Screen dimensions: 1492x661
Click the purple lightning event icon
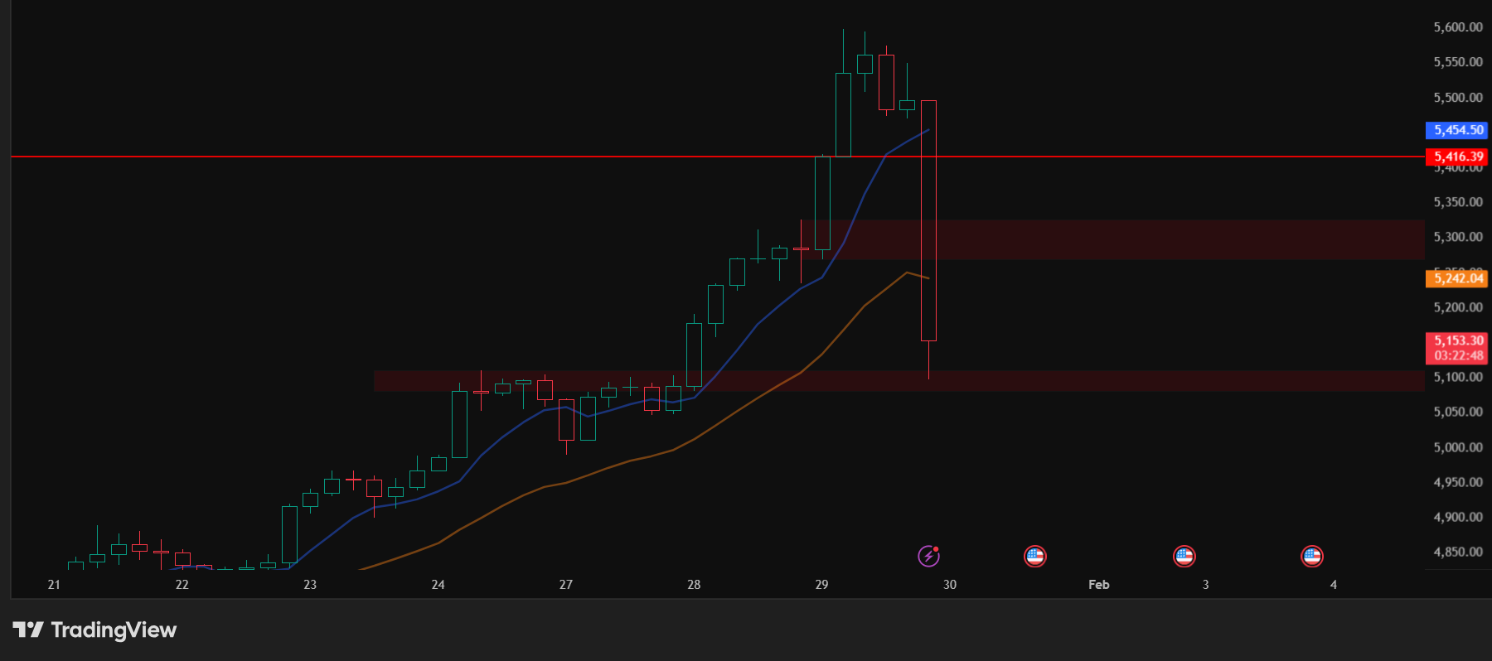coord(928,556)
